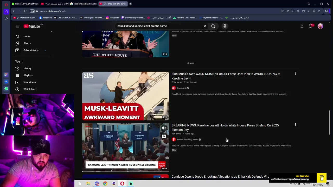Open Payment history bookmark

(211, 18)
